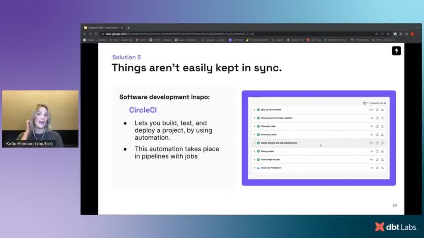The width and height of the screenshot is (424, 238).
Task: Download output of Spin up environment step
Action: [x=382, y=110]
